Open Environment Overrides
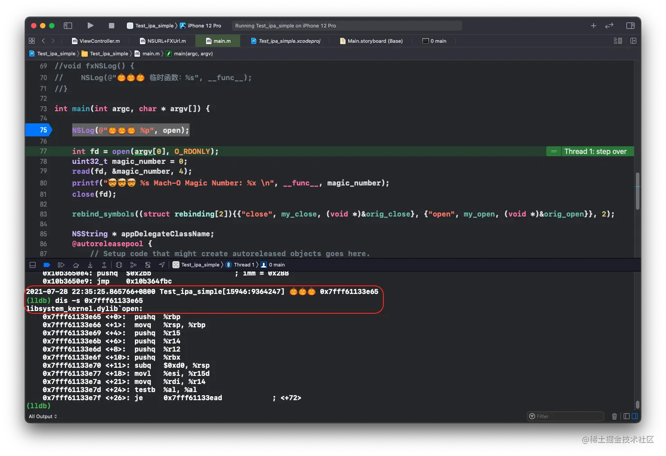 pyautogui.click(x=148, y=265)
